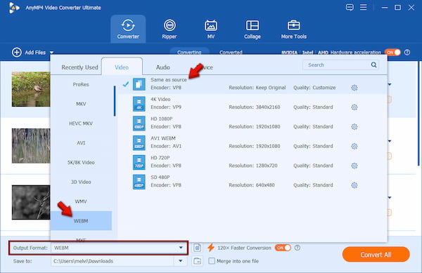Open settings gear for HD 1080P profile
Viewport: 422px width, 273px height.
[354, 127]
